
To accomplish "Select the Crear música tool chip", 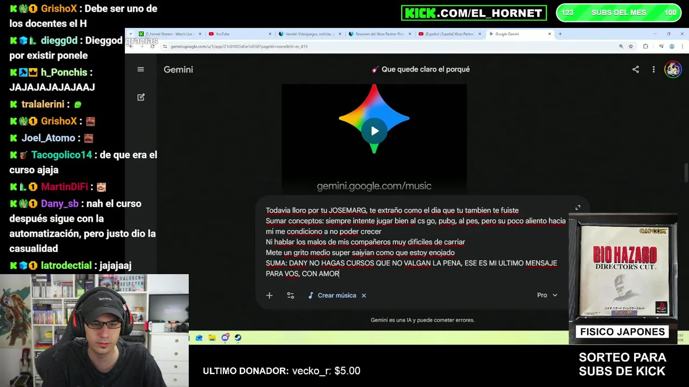I will (332, 295).
